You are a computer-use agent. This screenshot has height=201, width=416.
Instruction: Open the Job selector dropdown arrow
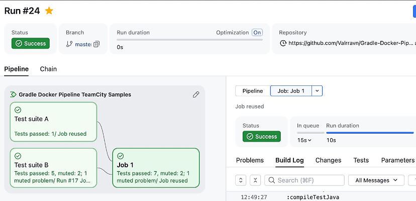coord(317,91)
